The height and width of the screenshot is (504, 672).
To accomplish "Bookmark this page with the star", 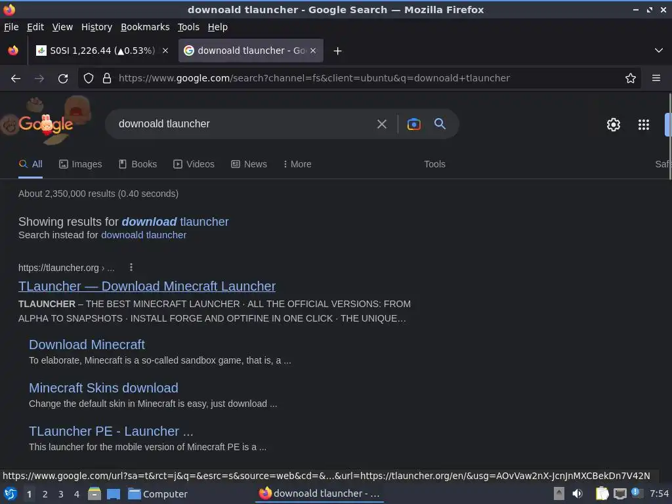I will pyautogui.click(x=631, y=78).
